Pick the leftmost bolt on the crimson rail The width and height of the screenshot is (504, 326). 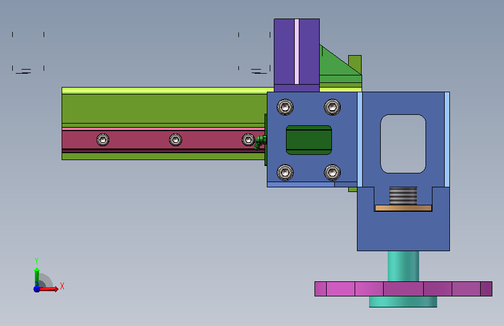point(103,140)
